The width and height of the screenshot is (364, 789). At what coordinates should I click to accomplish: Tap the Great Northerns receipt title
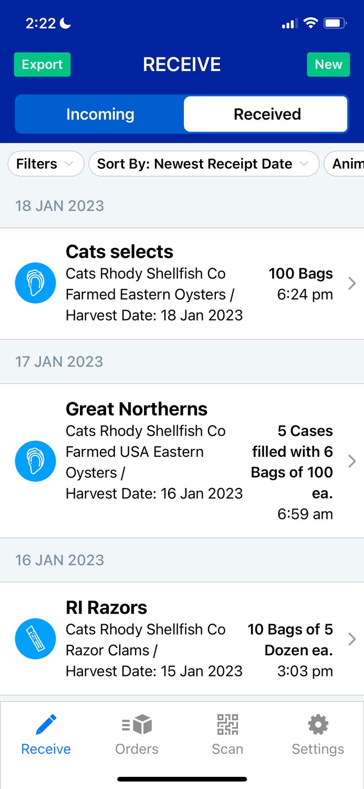[137, 409]
